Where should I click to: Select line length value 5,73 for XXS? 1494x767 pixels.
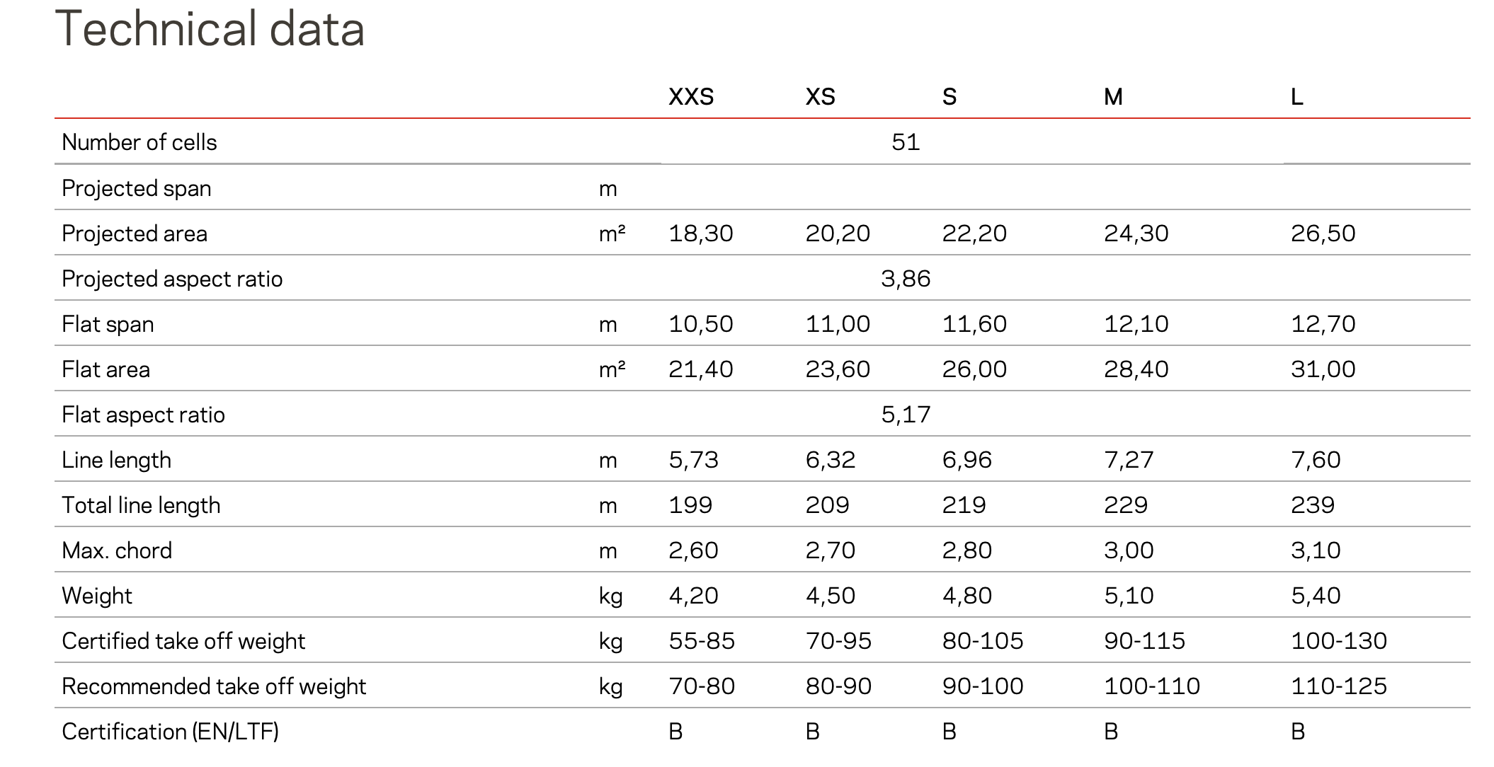(x=693, y=460)
